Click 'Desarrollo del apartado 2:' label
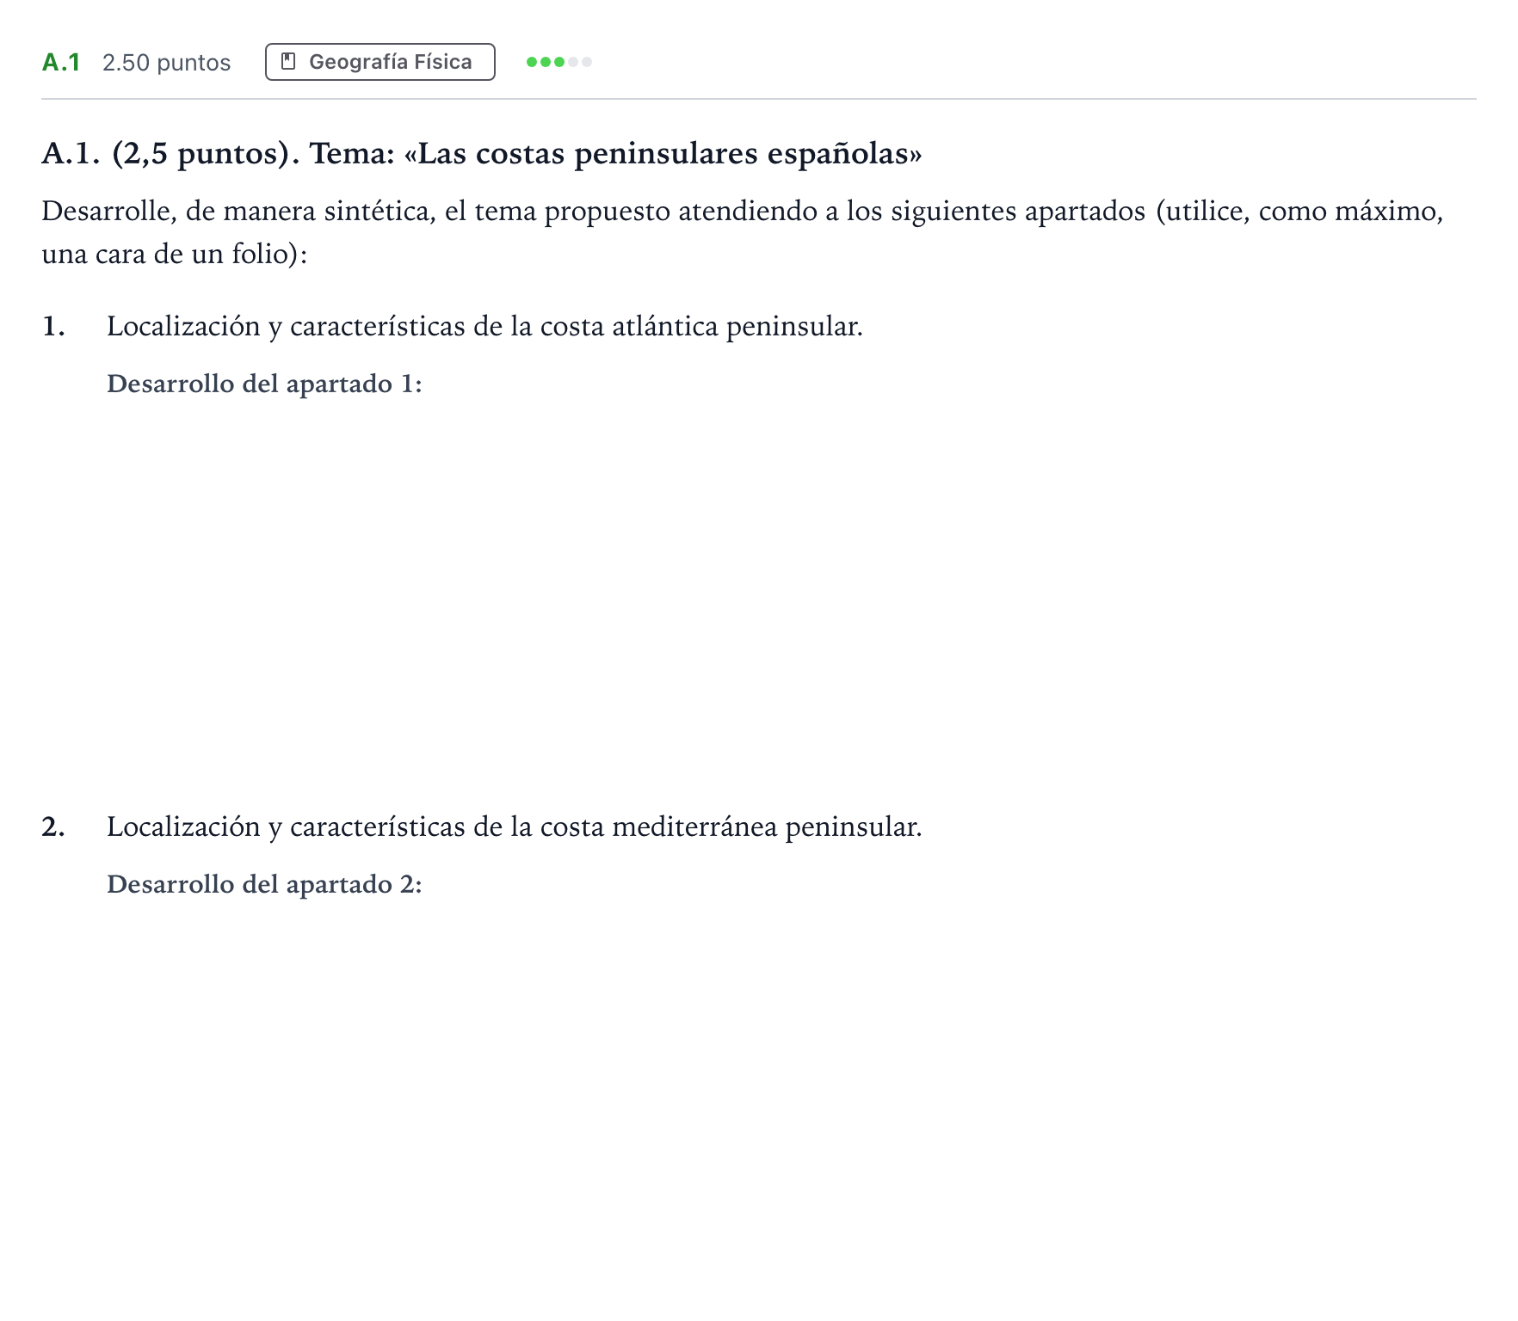The image size is (1518, 1321). tap(264, 884)
